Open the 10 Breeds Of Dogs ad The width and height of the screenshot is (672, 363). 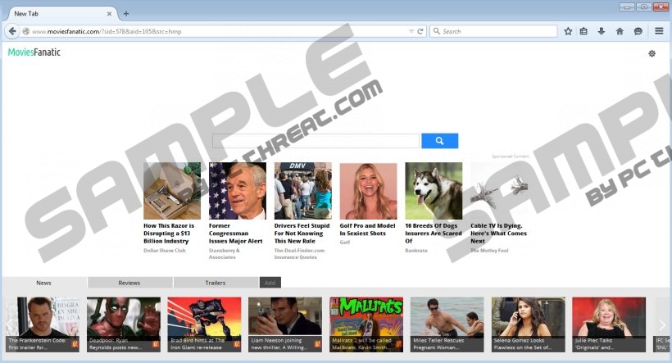434,191
